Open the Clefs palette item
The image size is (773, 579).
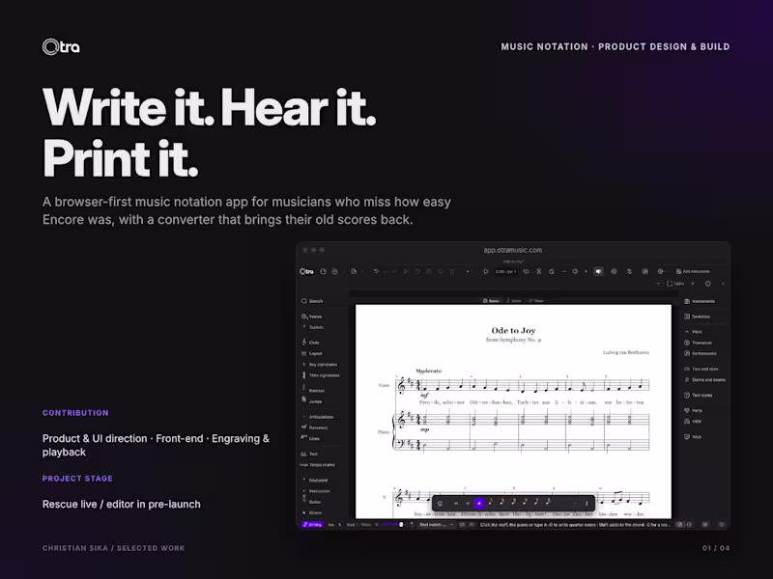310,343
